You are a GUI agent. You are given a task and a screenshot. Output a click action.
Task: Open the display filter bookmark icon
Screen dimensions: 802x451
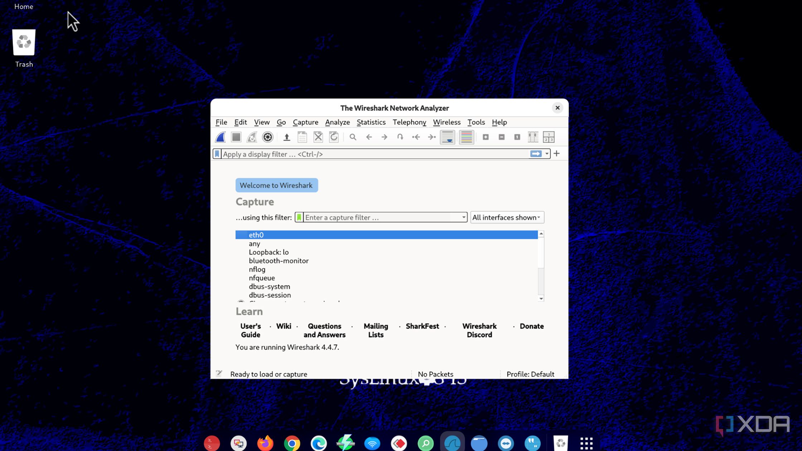(x=217, y=154)
